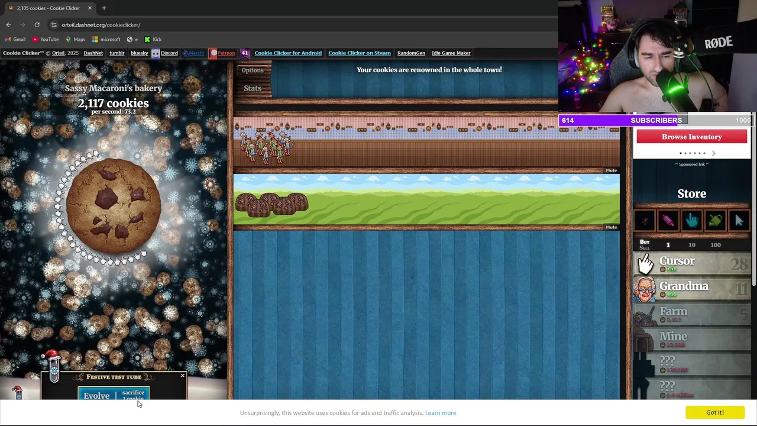The height and width of the screenshot is (426, 757).
Task: Buy the green watering can upgrade
Action: [715, 221]
